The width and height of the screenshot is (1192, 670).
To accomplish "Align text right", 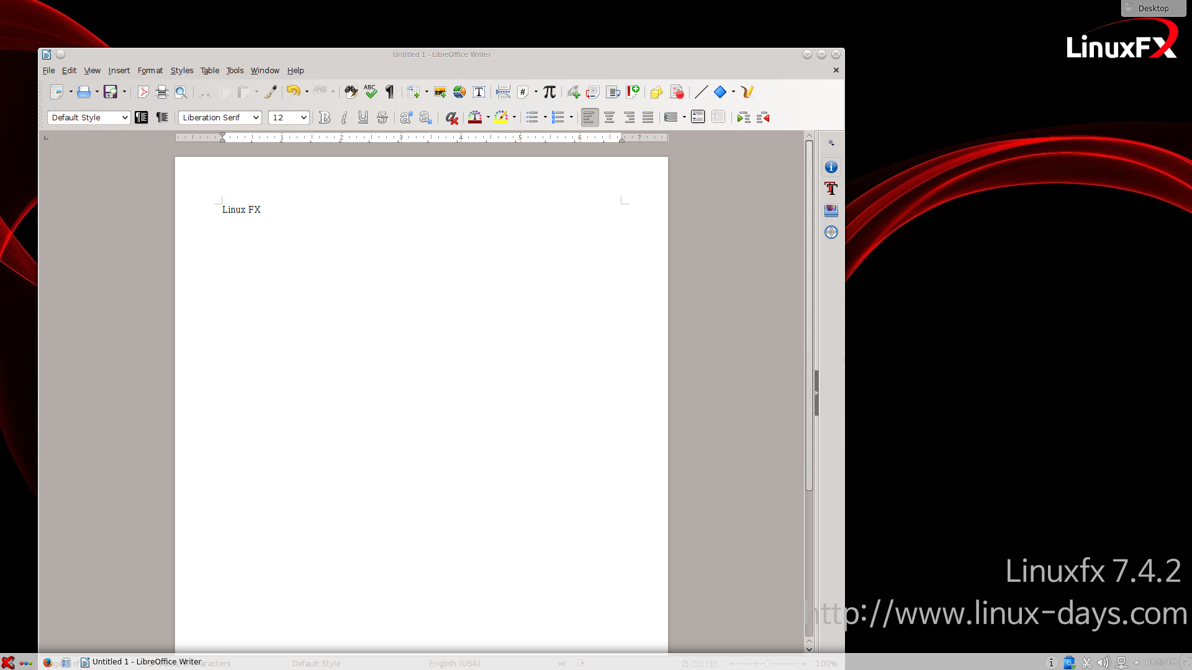I will [x=629, y=117].
